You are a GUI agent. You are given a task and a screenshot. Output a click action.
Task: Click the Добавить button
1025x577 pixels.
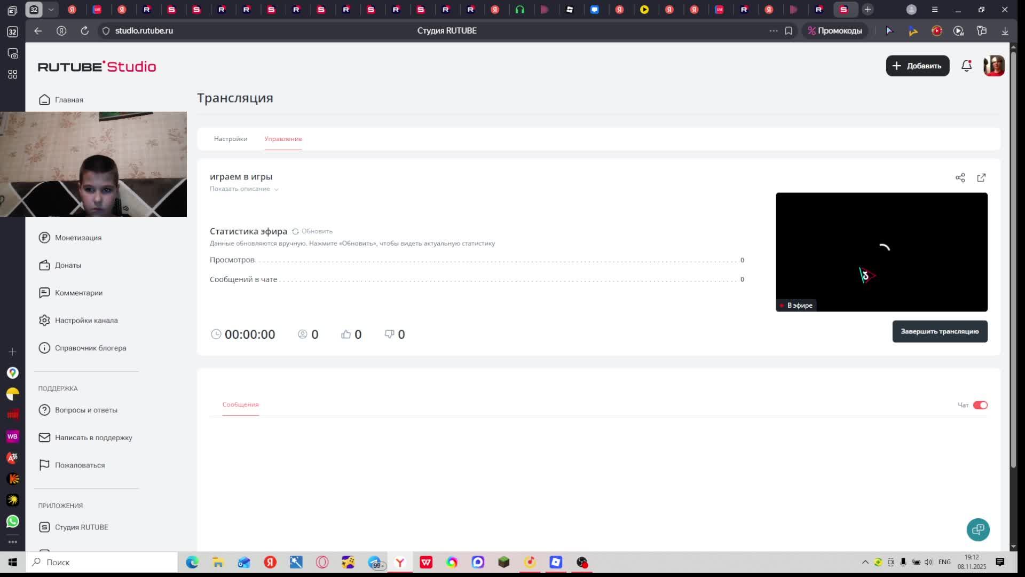click(917, 66)
